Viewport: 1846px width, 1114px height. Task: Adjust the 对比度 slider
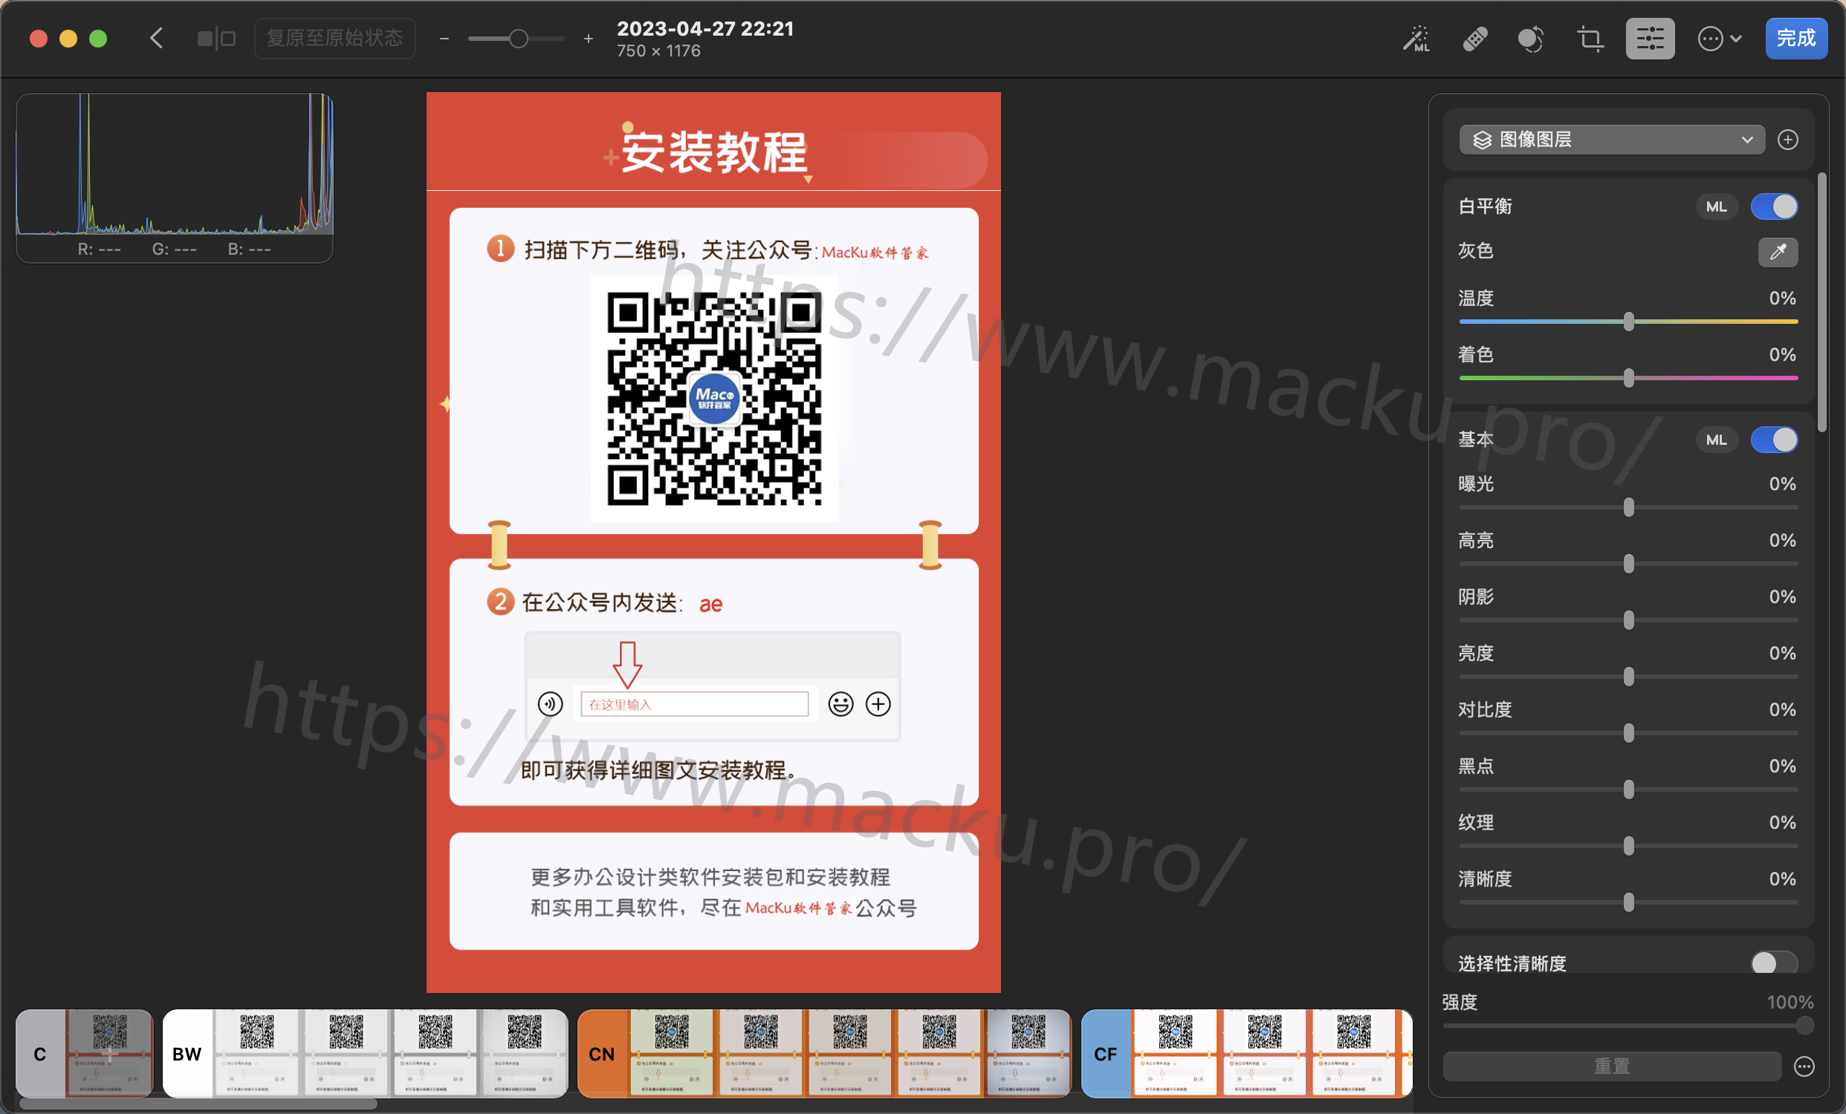(1628, 733)
